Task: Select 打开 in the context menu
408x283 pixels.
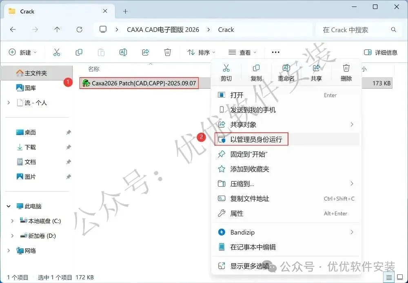Action: [286, 95]
